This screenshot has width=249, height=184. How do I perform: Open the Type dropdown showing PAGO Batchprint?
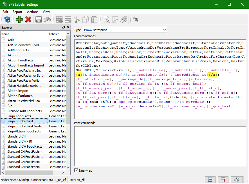click(125, 30)
